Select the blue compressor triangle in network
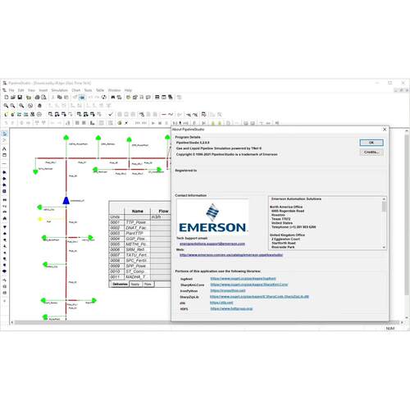The image size is (410, 410). tap(66, 201)
